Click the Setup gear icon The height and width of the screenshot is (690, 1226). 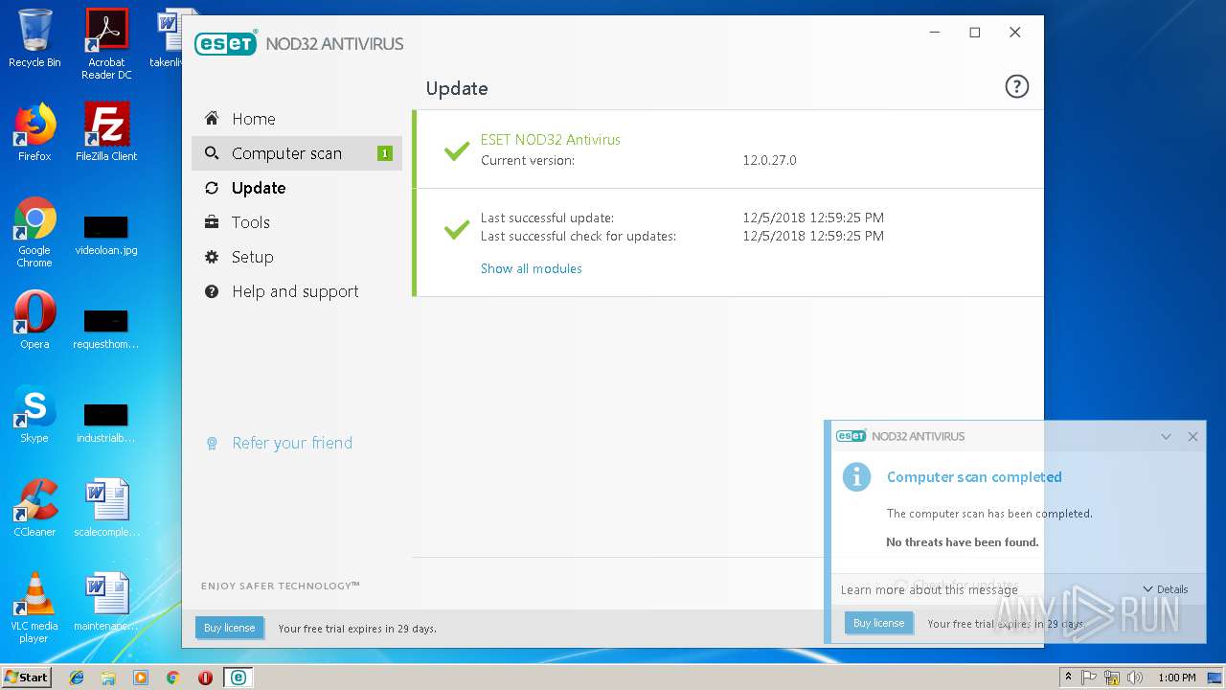212,257
